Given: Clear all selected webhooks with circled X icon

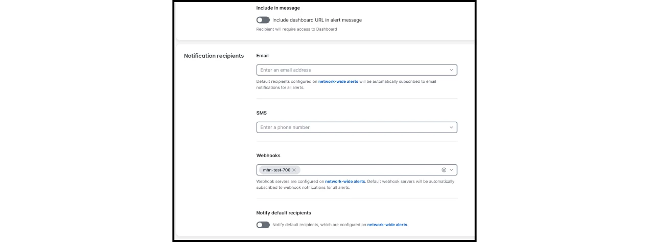Looking at the screenshot, I should point(444,170).
